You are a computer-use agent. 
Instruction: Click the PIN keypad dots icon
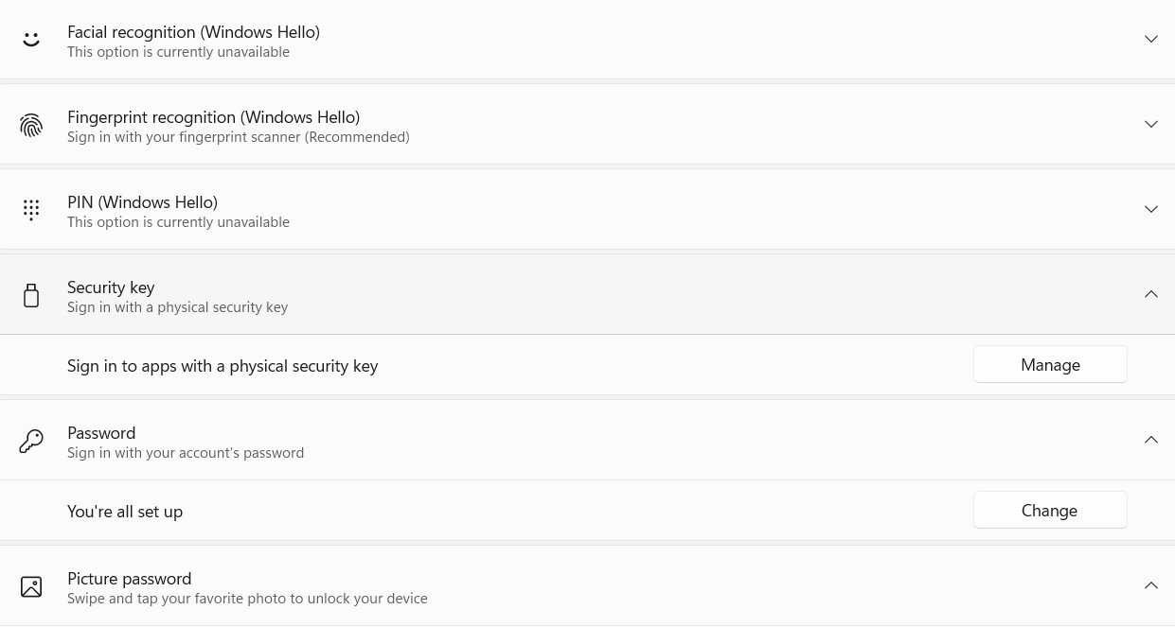coord(31,210)
